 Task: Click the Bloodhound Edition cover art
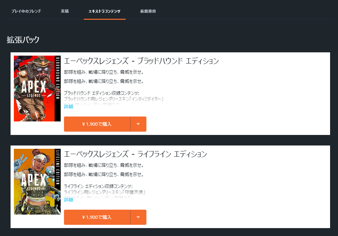click(x=37, y=89)
